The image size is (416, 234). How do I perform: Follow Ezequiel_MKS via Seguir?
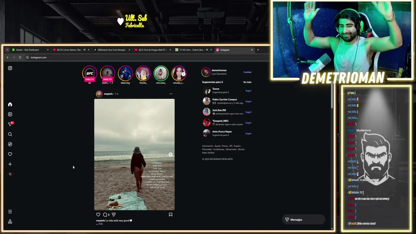[x=248, y=123]
